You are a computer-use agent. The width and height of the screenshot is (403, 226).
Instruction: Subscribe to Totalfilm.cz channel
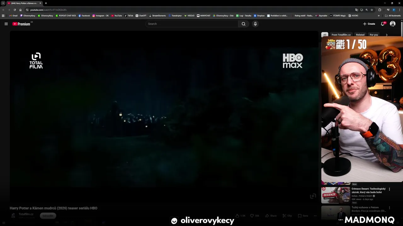tap(48, 216)
